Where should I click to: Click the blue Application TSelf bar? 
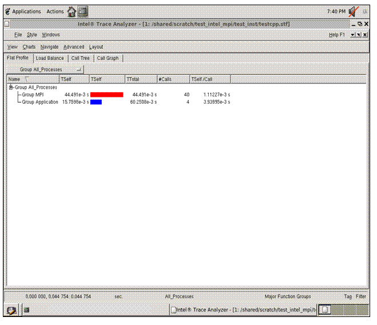coord(96,102)
